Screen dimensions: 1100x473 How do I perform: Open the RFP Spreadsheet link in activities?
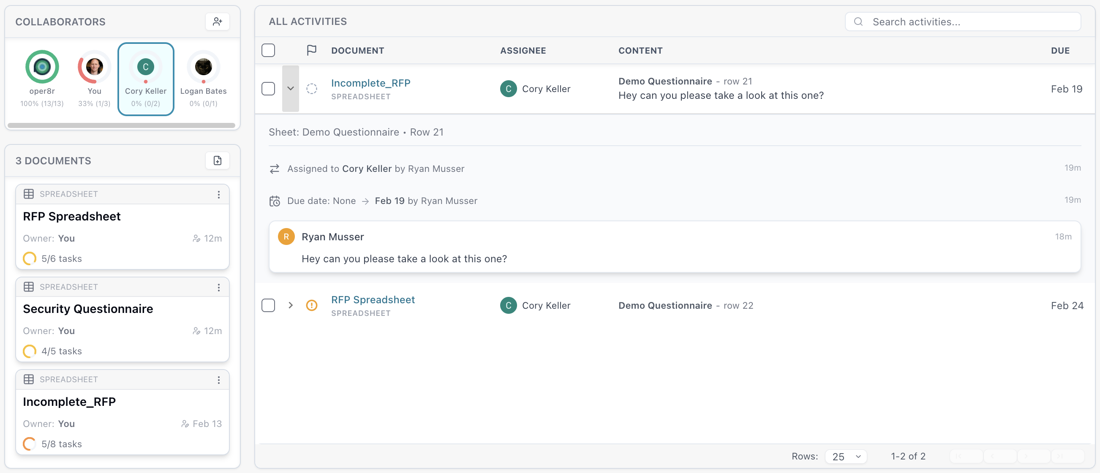[373, 299]
